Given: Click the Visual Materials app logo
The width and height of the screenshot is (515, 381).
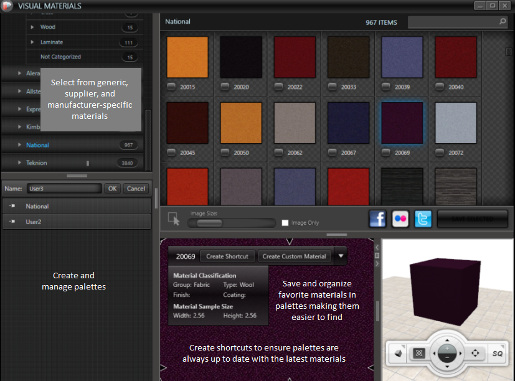Looking at the screenshot, I should (x=6, y=6).
